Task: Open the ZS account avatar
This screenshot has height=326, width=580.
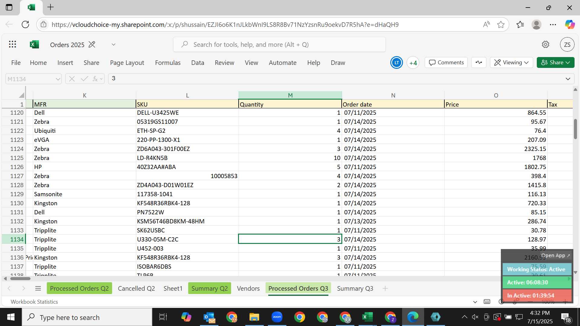Action: pyautogui.click(x=567, y=45)
